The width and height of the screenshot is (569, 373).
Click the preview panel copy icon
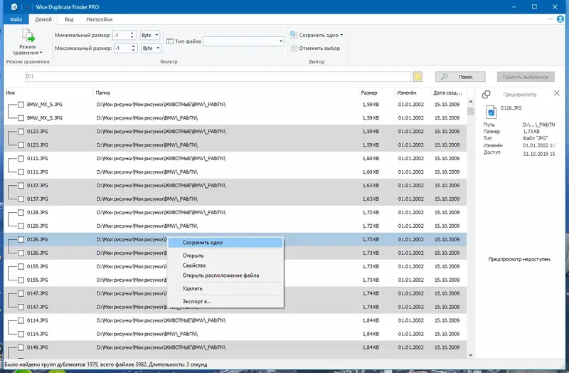pyautogui.click(x=486, y=95)
